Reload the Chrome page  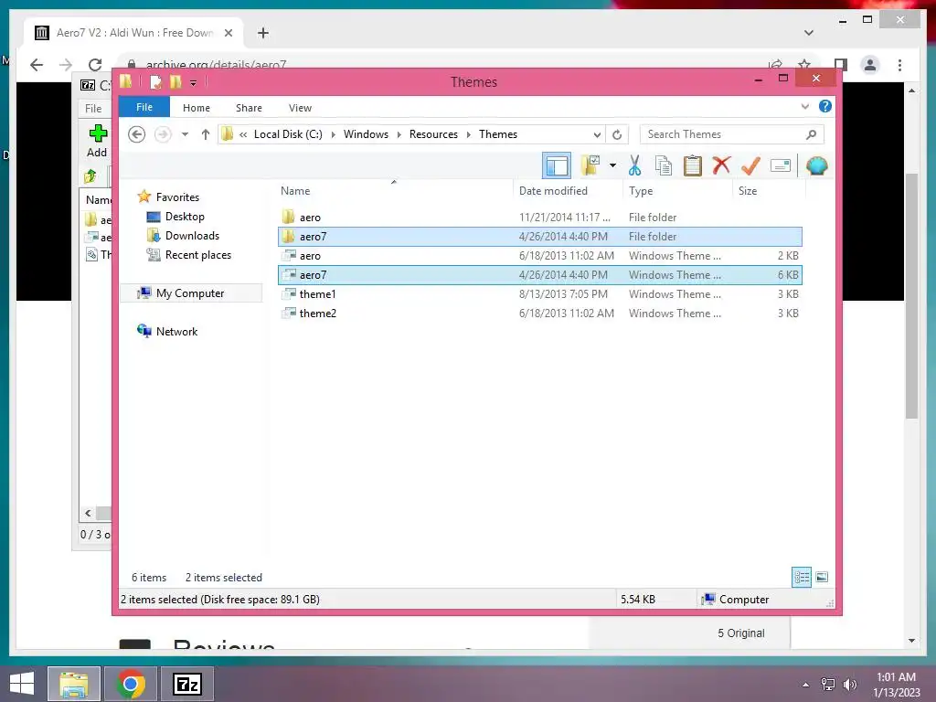(94, 65)
